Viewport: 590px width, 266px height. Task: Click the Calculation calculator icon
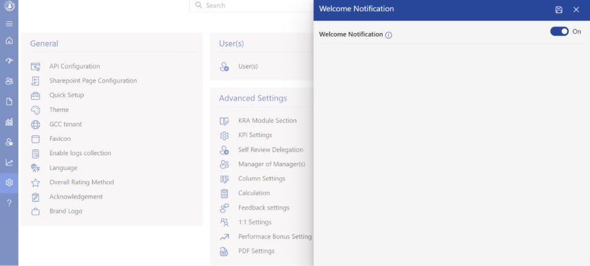click(224, 194)
